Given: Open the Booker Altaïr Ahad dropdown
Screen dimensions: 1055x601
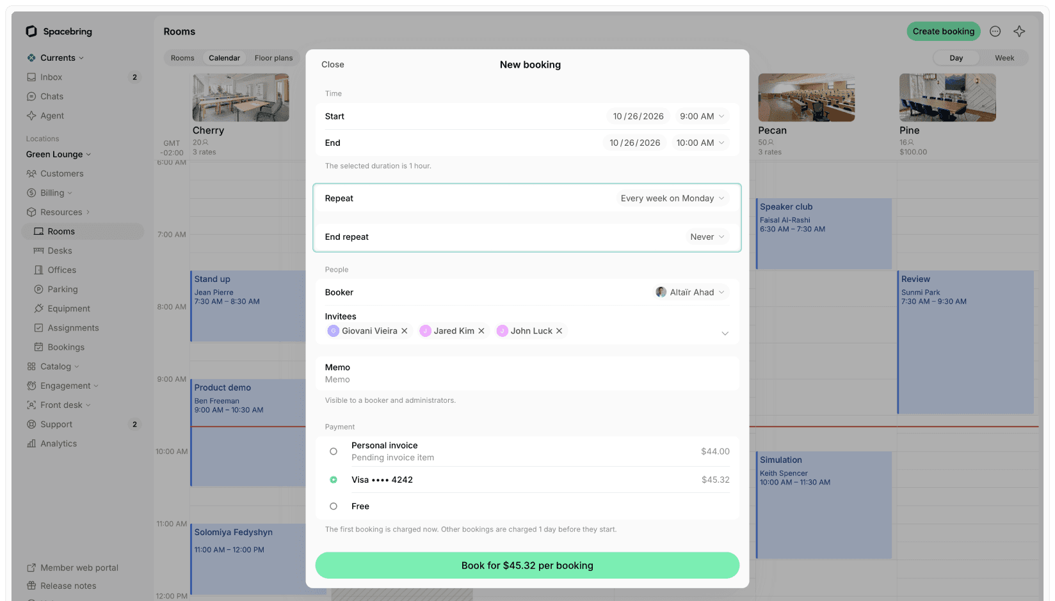Looking at the screenshot, I should pos(690,292).
